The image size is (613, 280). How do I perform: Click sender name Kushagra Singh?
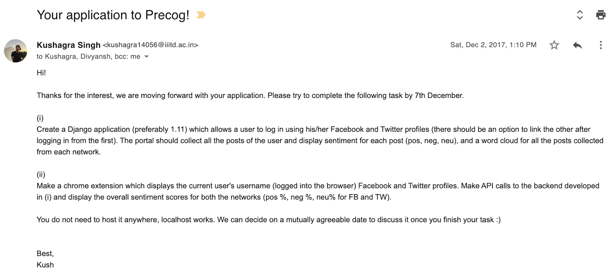tap(69, 45)
